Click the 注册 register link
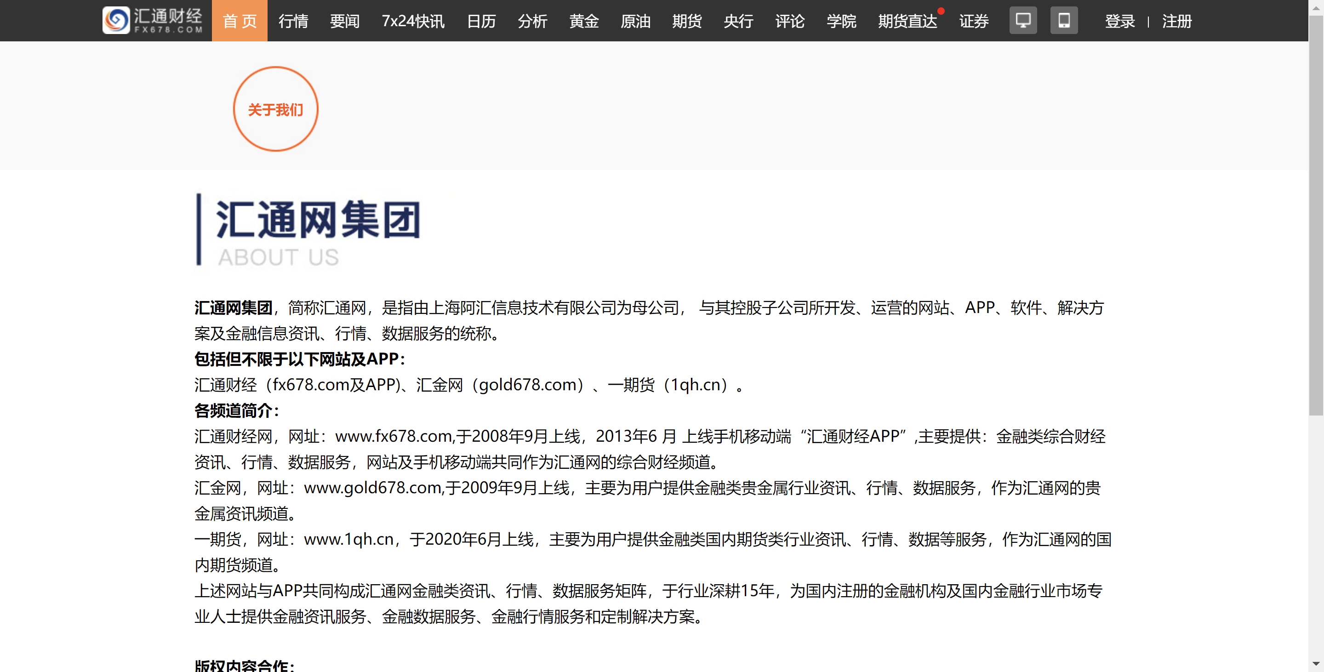Viewport: 1324px width, 672px height. 1177,21
